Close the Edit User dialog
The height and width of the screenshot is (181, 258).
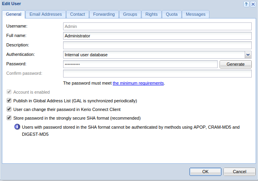(x=253, y=4)
